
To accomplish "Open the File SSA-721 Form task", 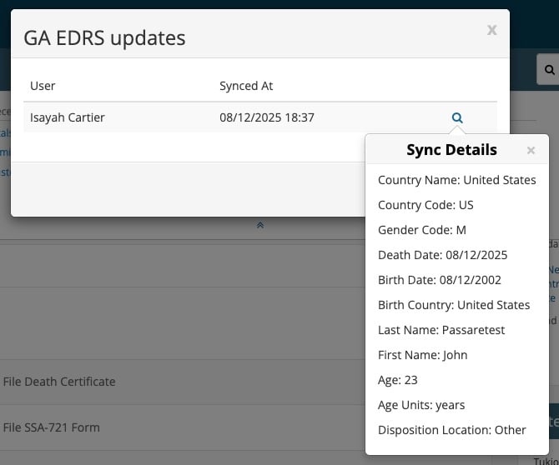I will 52,427.
